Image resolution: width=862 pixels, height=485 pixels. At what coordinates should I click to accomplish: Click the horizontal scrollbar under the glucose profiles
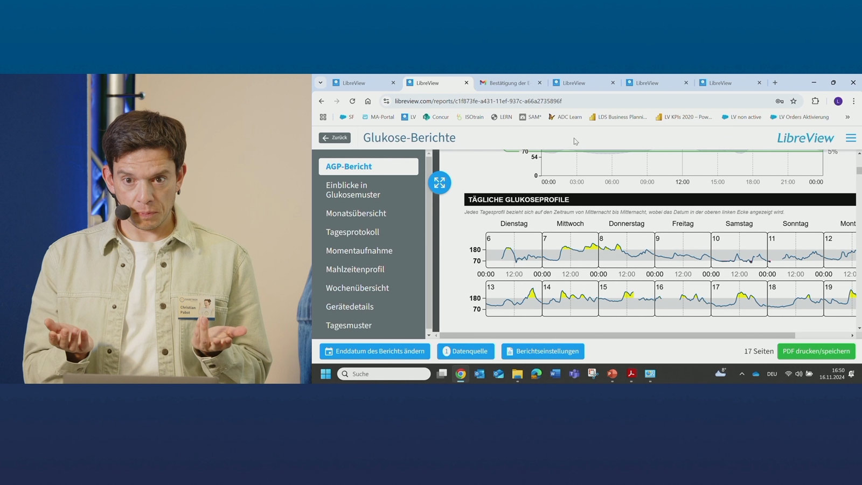[620, 335]
